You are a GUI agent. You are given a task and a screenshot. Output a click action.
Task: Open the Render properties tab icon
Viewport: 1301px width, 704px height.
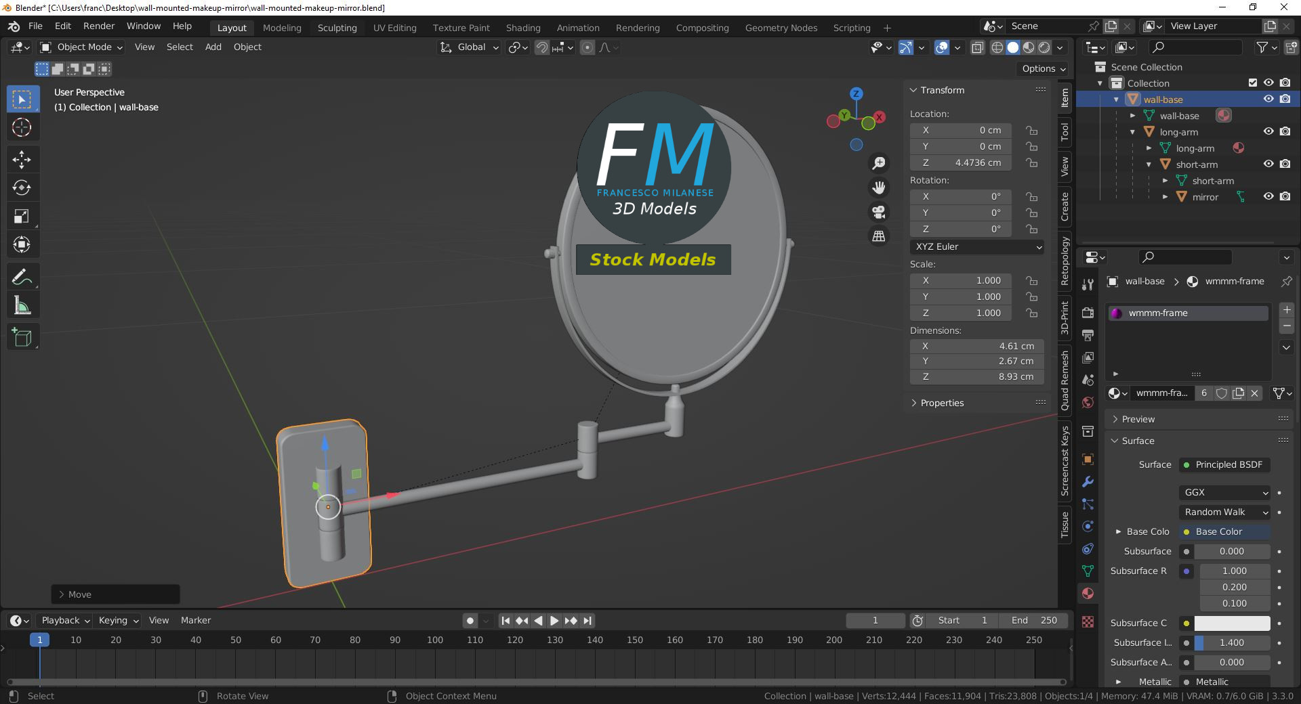(x=1088, y=313)
